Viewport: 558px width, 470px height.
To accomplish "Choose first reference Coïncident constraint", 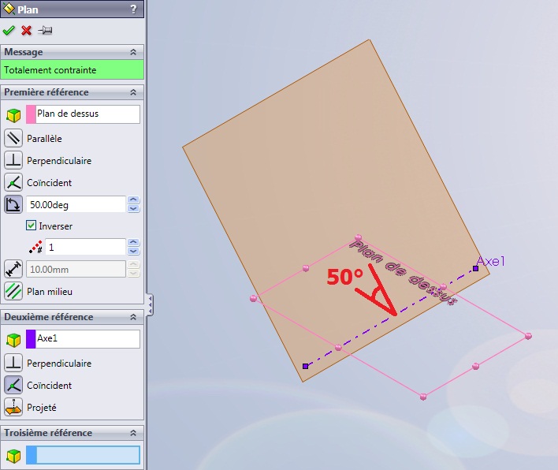I will pyautogui.click(x=13, y=182).
